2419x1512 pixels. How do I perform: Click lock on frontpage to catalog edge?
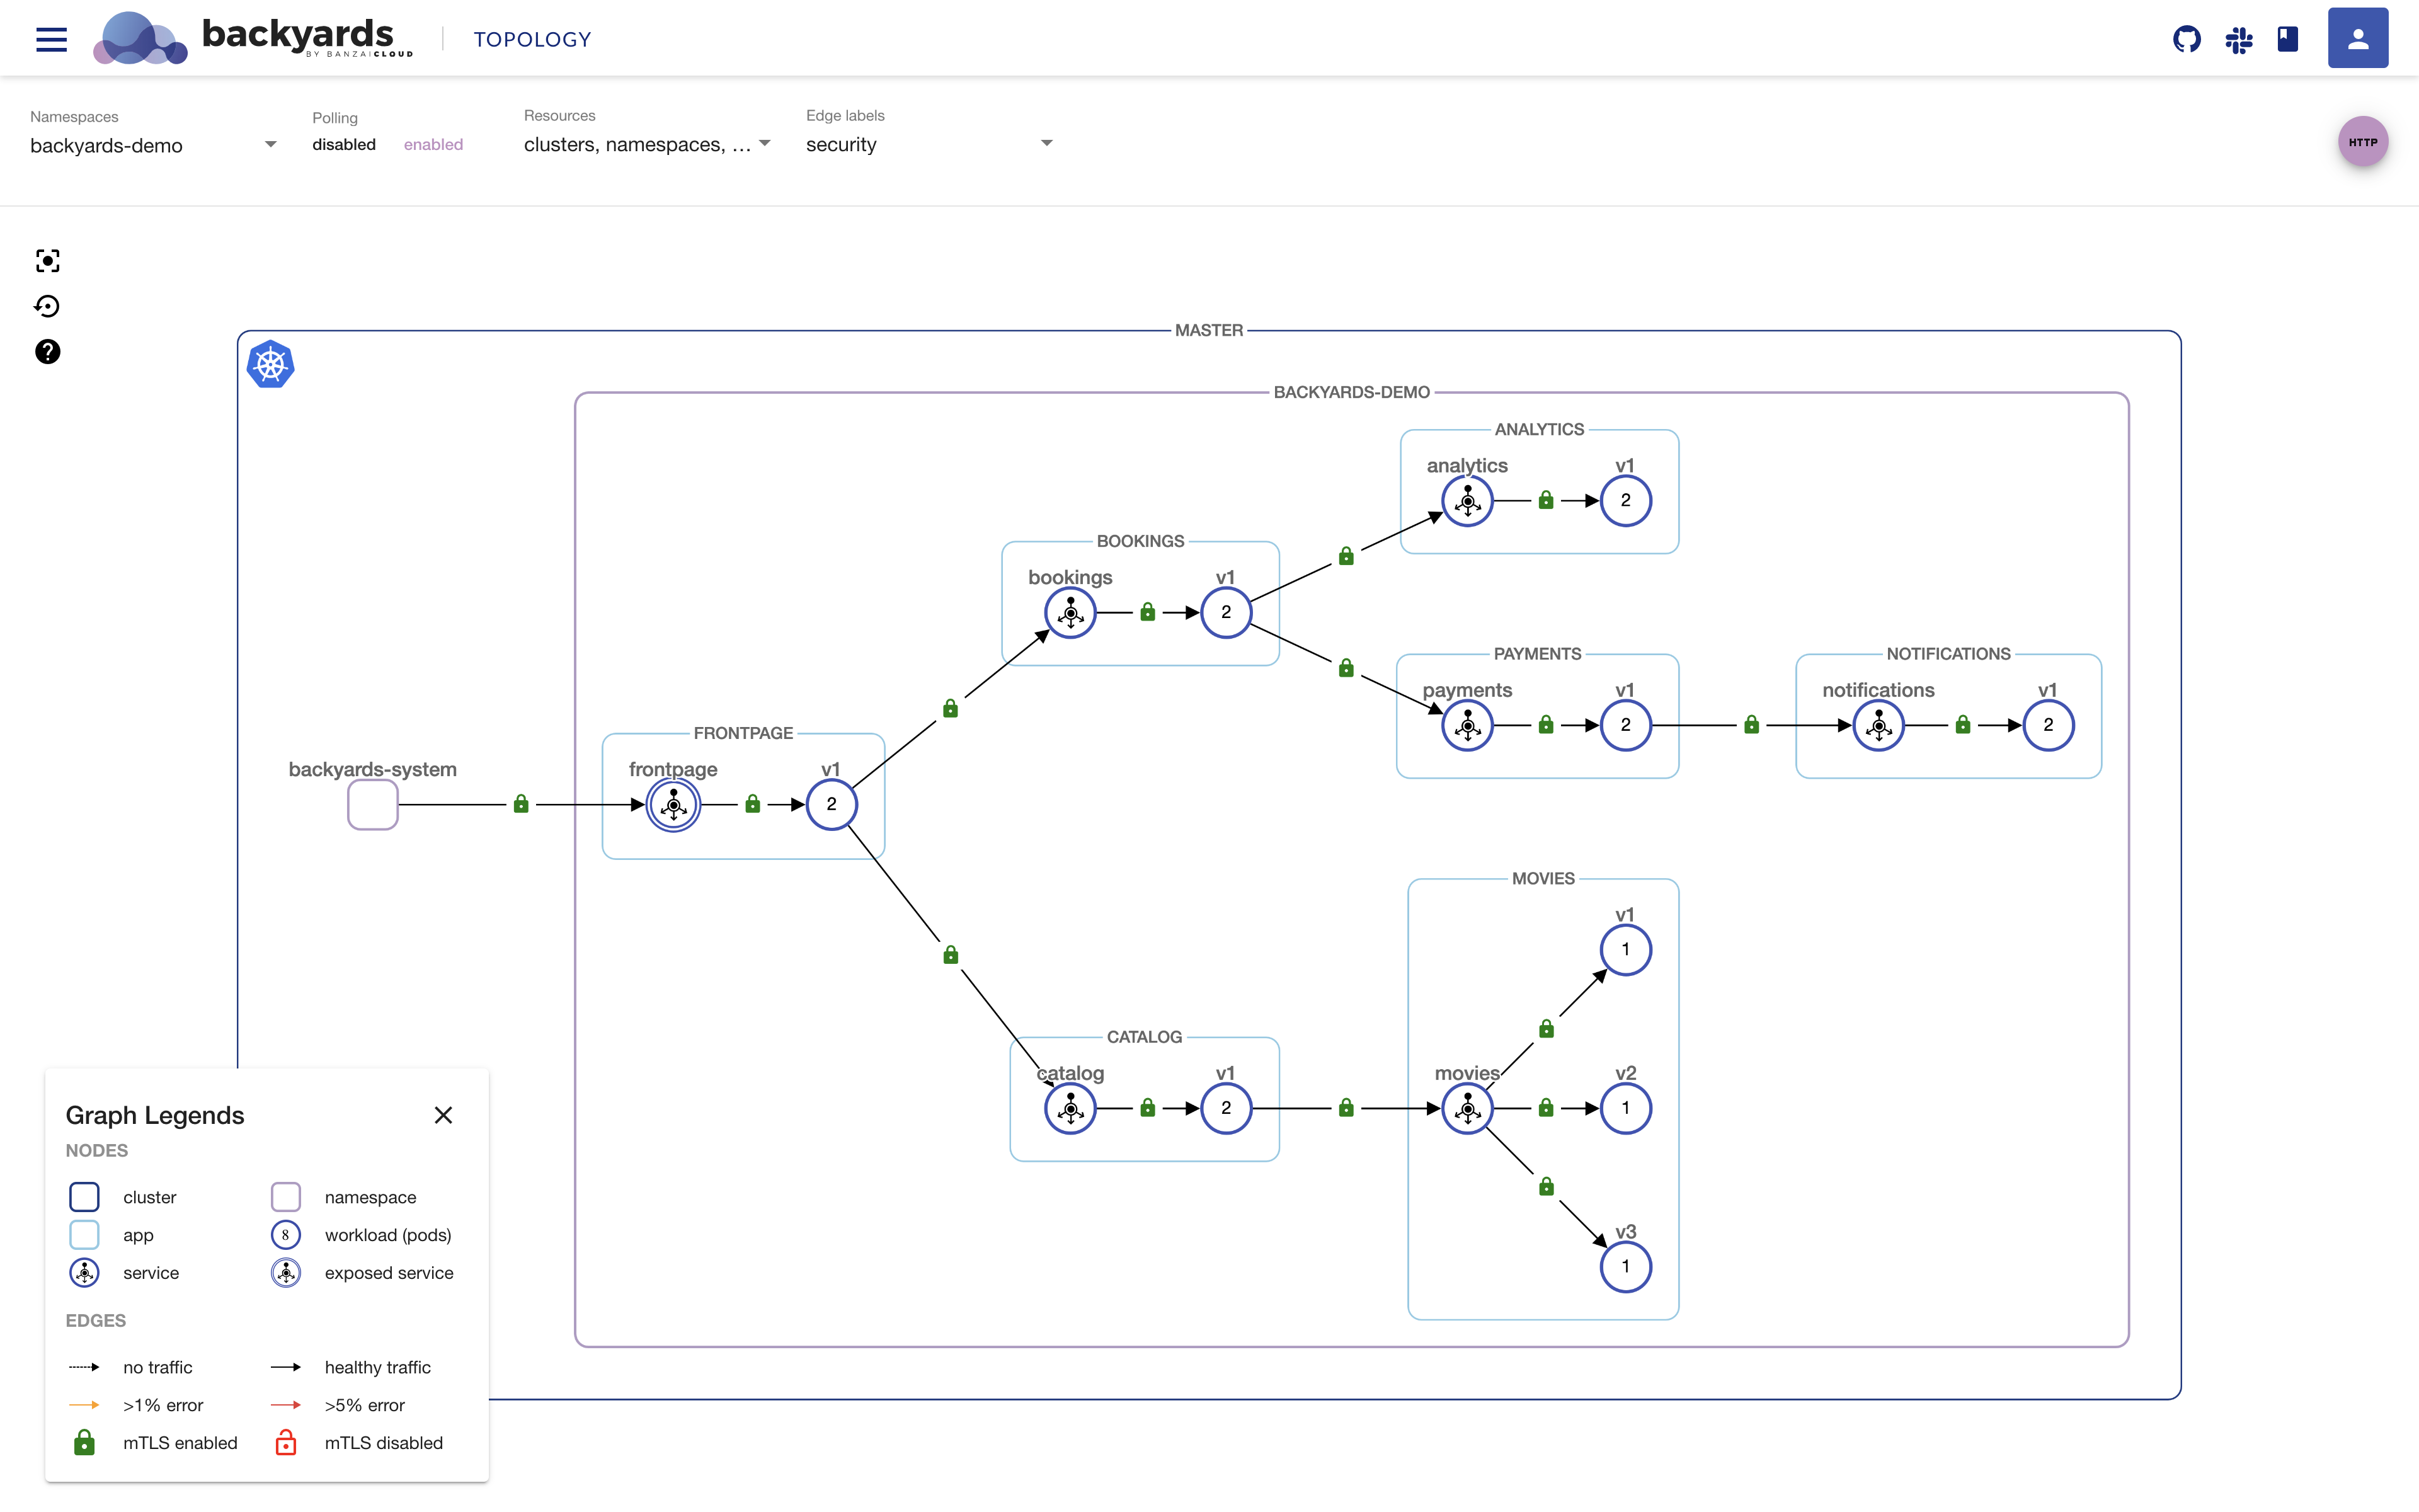coord(951,955)
